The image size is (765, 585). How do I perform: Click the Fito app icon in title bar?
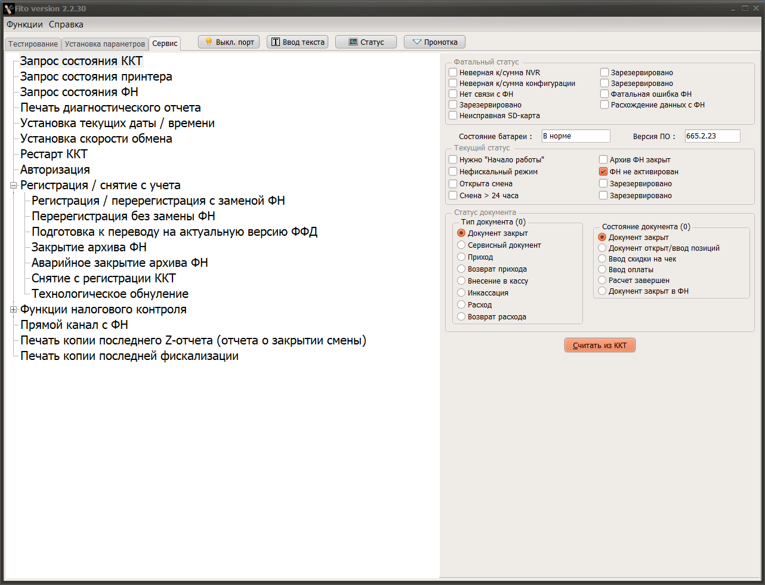tap(9, 9)
